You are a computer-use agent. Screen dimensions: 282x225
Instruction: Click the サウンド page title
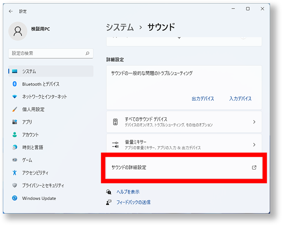coord(161,27)
